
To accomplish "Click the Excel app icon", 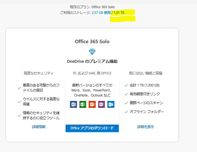I will (83, 104).
